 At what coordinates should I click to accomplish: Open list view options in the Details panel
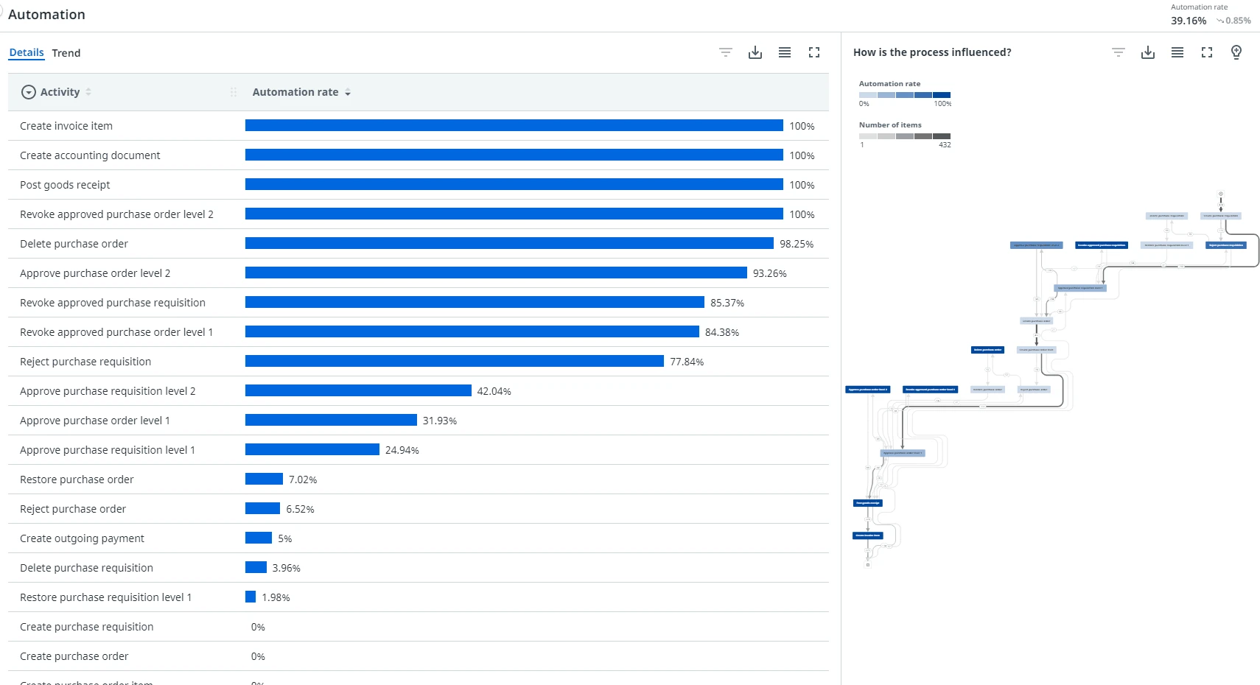pyautogui.click(x=785, y=52)
